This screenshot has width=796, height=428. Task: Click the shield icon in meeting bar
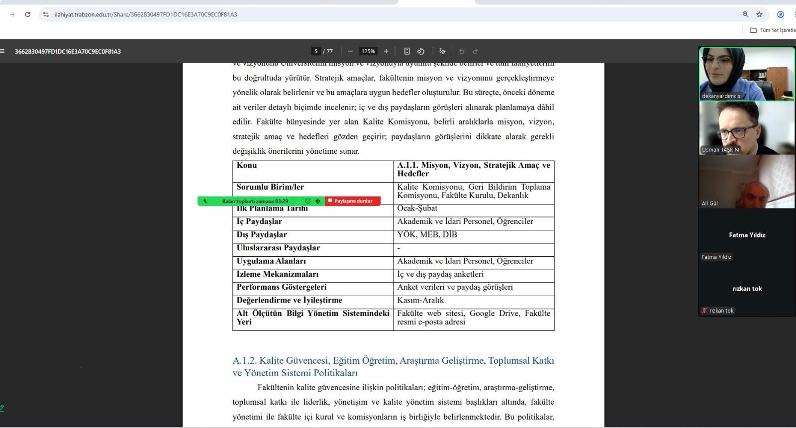click(x=318, y=201)
